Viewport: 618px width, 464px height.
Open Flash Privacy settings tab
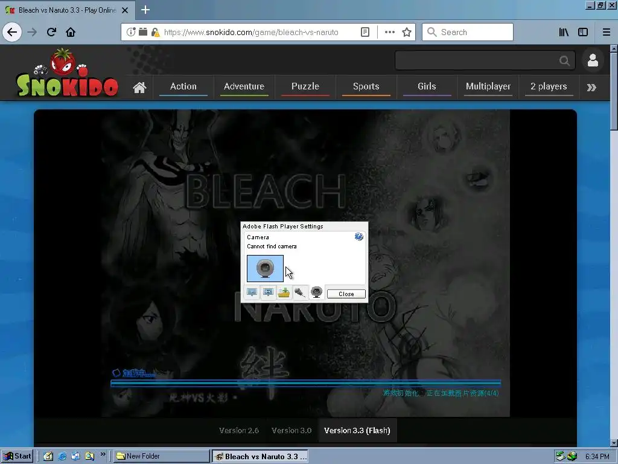(x=267, y=292)
